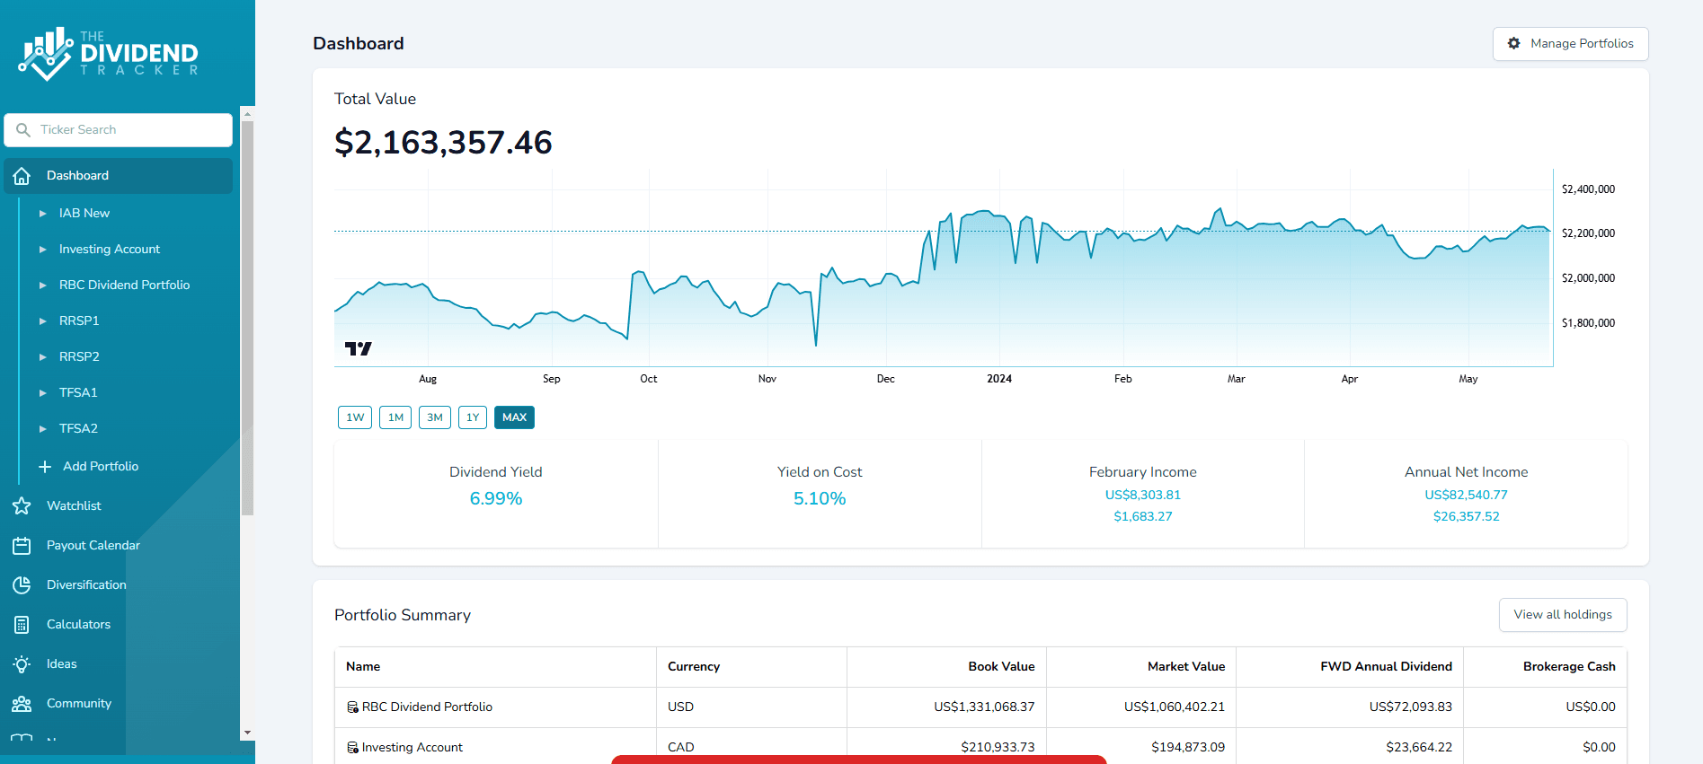Expand the RRSP2 portfolio arrow
The height and width of the screenshot is (764, 1703).
pos(42,357)
